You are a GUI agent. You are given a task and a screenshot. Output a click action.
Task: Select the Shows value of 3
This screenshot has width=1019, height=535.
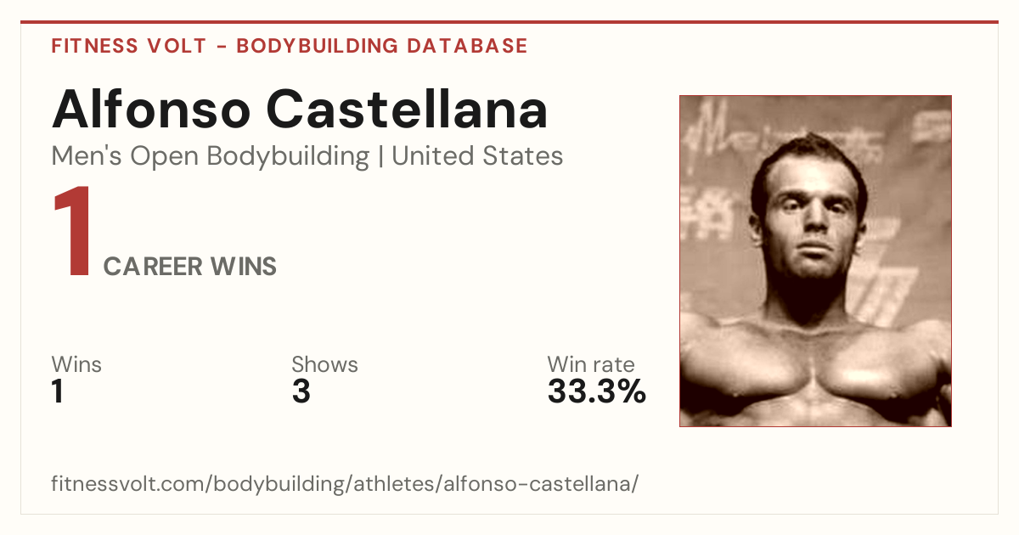301,392
